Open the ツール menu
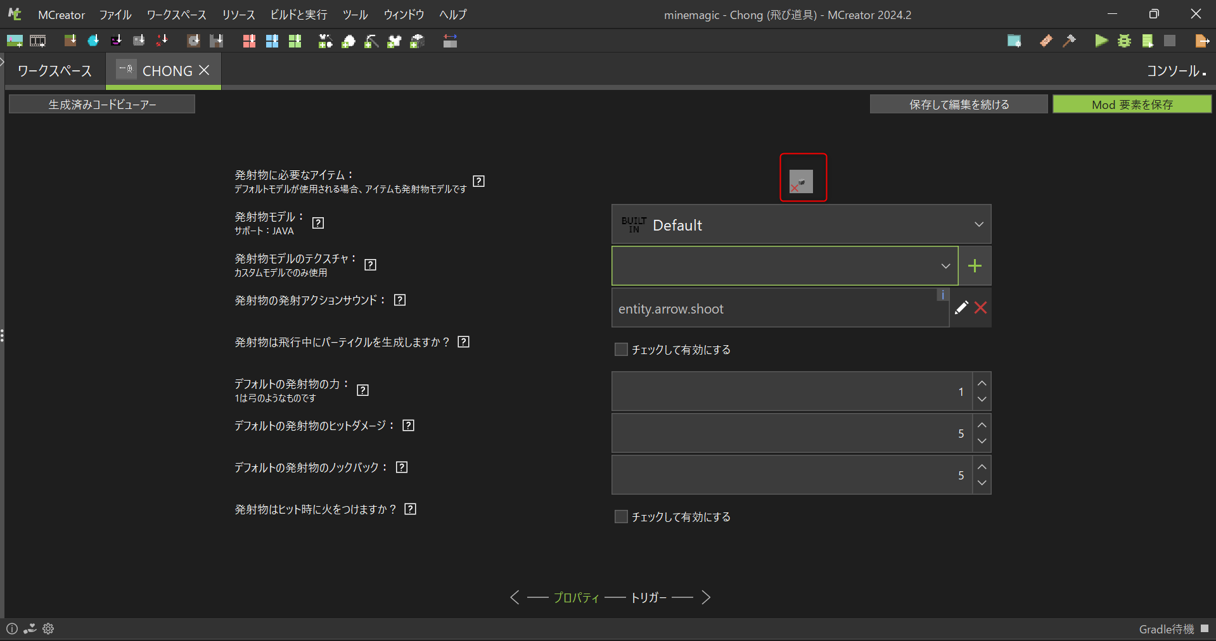Image resolution: width=1216 pixels, height=641 pixels. coord(355,15)
